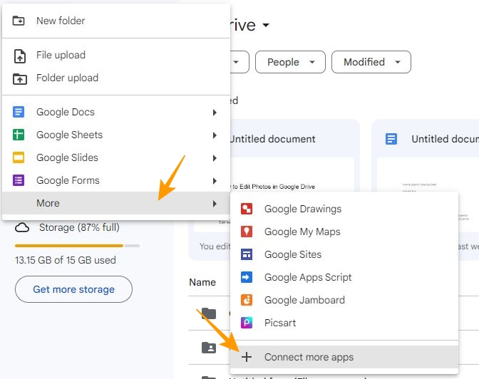Screen dimensions: 479x379
Task: Click the purple Google Forms icon
Action: 19,180
